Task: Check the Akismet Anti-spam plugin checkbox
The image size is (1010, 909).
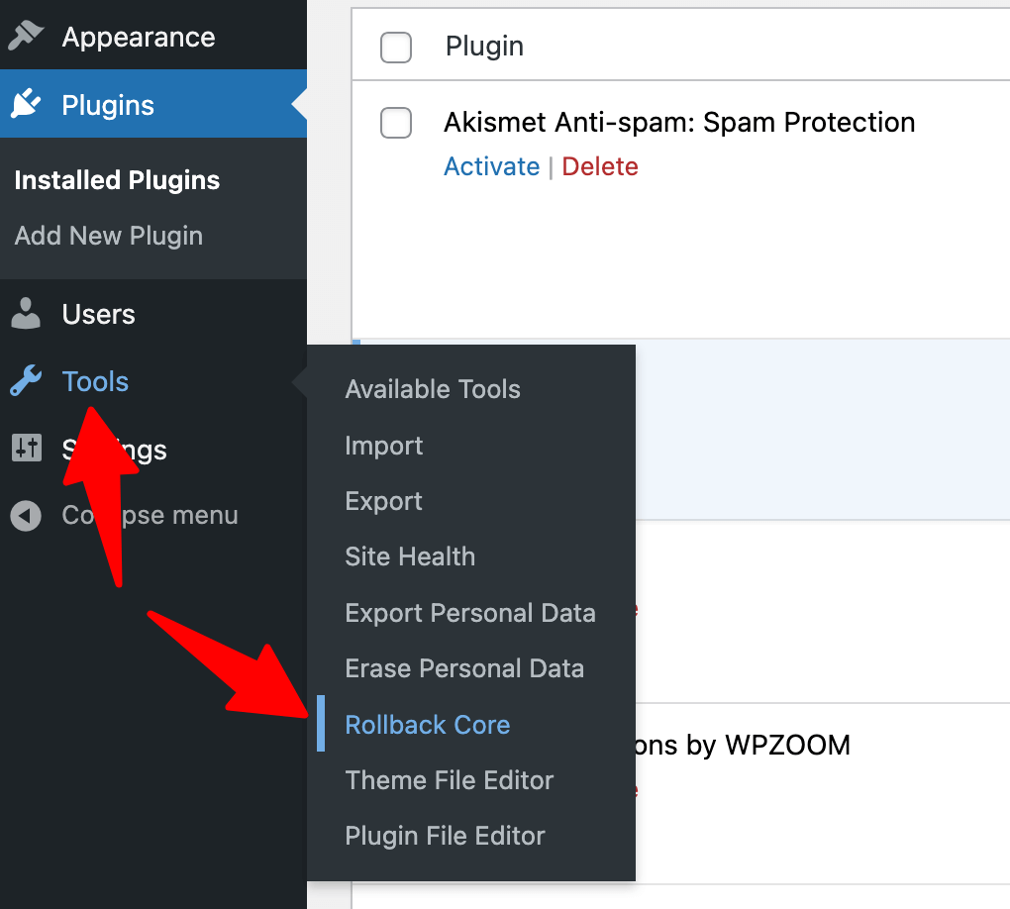Action: [396, 123]
